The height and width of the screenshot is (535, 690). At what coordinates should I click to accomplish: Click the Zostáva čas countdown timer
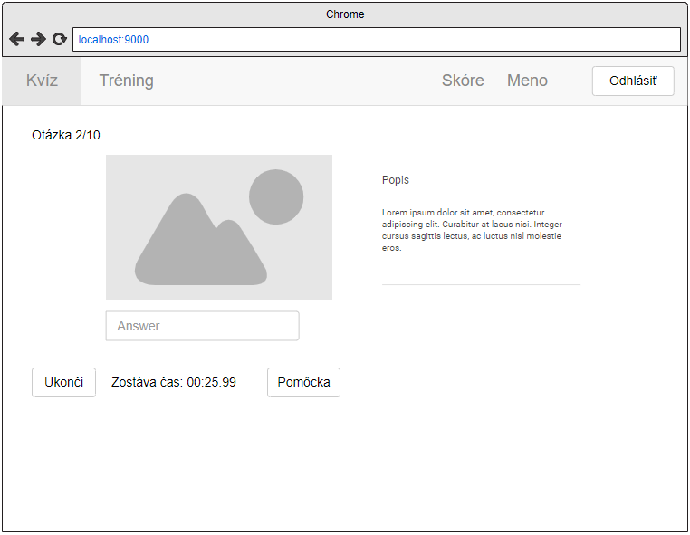click(174, 382)
